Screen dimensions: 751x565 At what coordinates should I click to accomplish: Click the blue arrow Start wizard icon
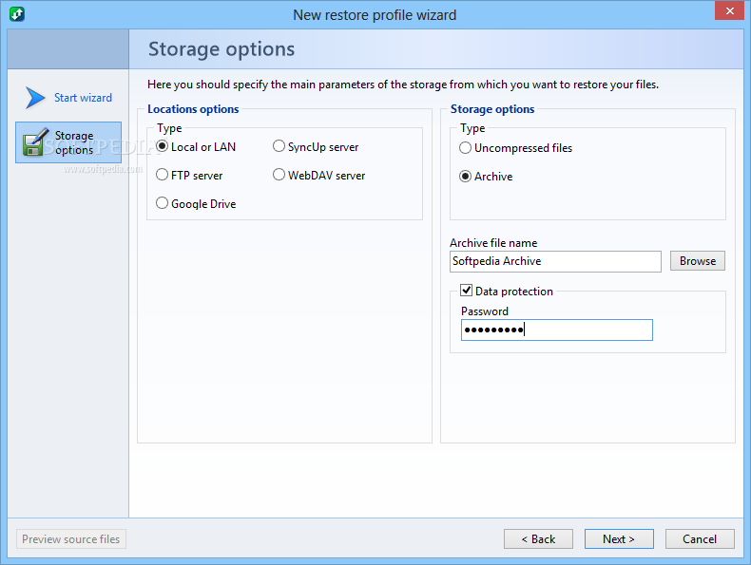[x=35, y=98]
